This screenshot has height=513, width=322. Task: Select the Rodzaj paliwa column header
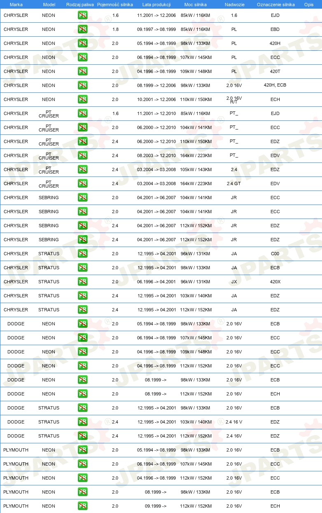[x=80, y=5]
